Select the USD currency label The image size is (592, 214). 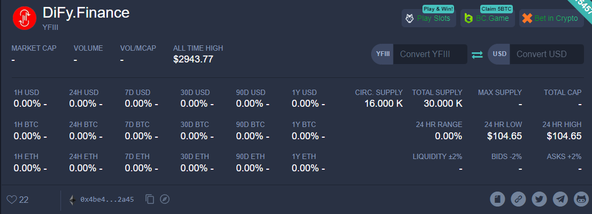pos(499,54)
